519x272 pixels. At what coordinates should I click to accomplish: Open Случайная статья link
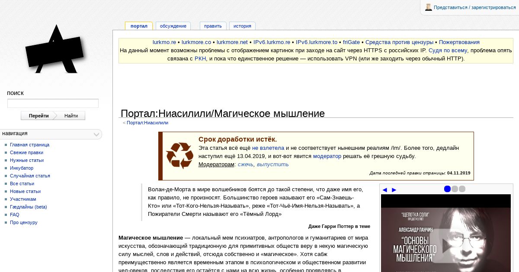[30, 176]
